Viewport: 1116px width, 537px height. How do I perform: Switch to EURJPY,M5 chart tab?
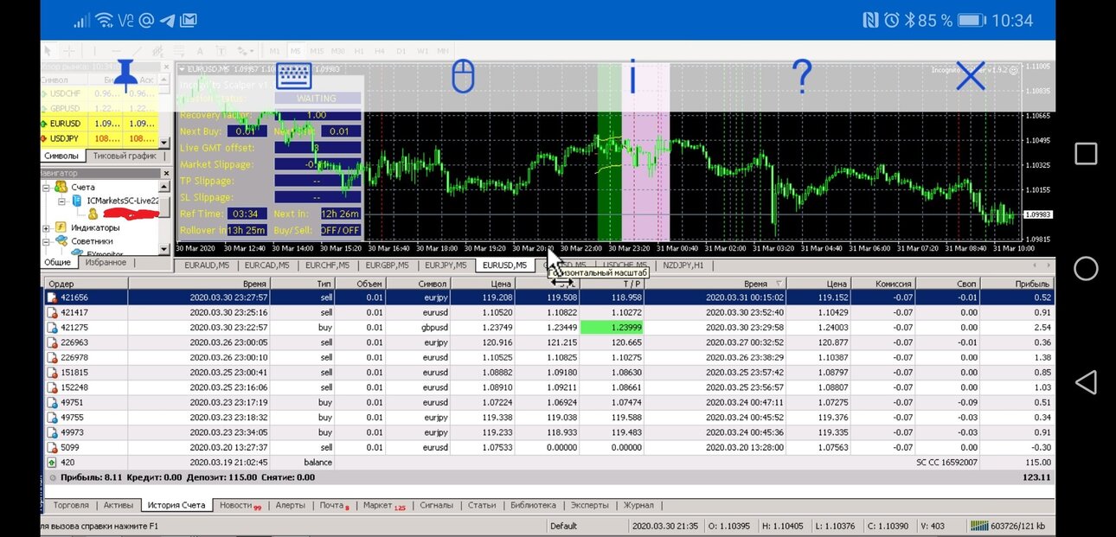(446, 265)
